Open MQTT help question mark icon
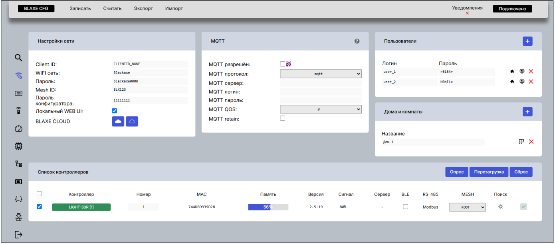This screenshot has height=244, width=555. click(357, 41)
